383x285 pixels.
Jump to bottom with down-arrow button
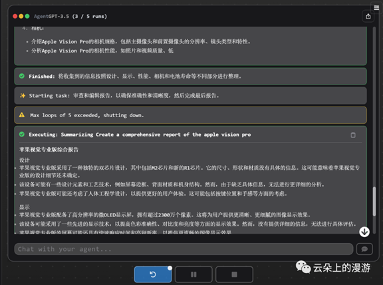tap(364, 232)
